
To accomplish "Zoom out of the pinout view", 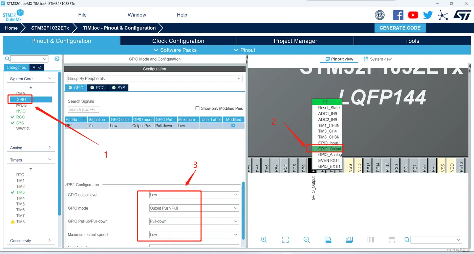I will pos(307,240).
